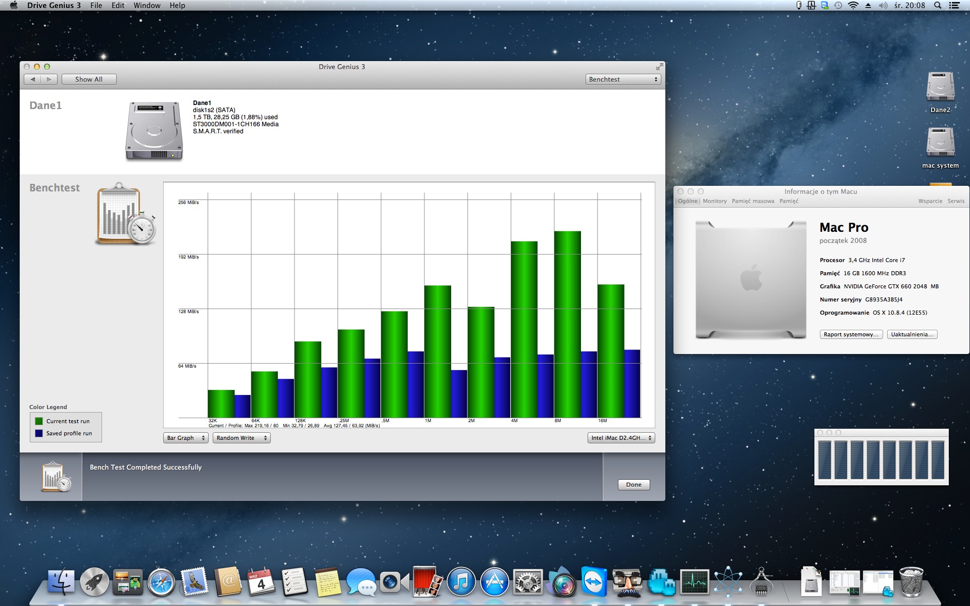Open Messages speech bubble icon in Dock
The width and height of the screenshot is (970, 606).
(361, 582)
